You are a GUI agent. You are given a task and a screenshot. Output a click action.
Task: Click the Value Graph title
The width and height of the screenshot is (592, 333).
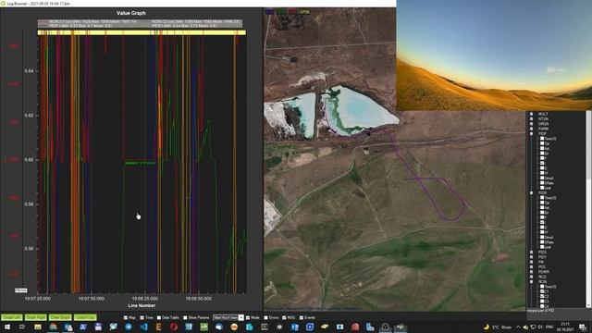point(131,13)
